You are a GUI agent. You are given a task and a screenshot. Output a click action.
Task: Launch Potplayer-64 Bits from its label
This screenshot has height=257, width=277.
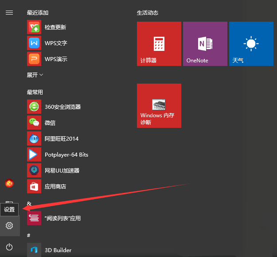tap(66, 154)
